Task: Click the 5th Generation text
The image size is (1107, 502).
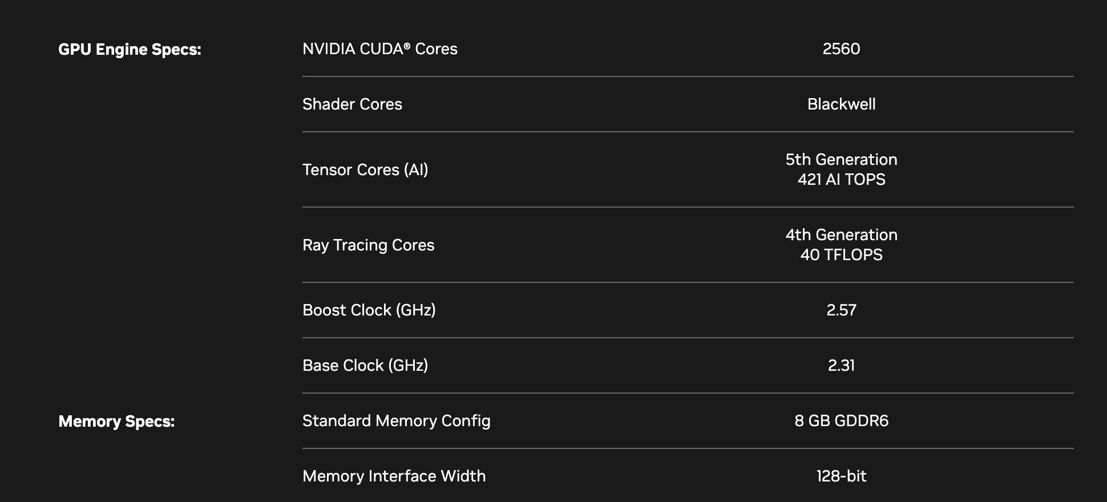Action: point(841,160)
